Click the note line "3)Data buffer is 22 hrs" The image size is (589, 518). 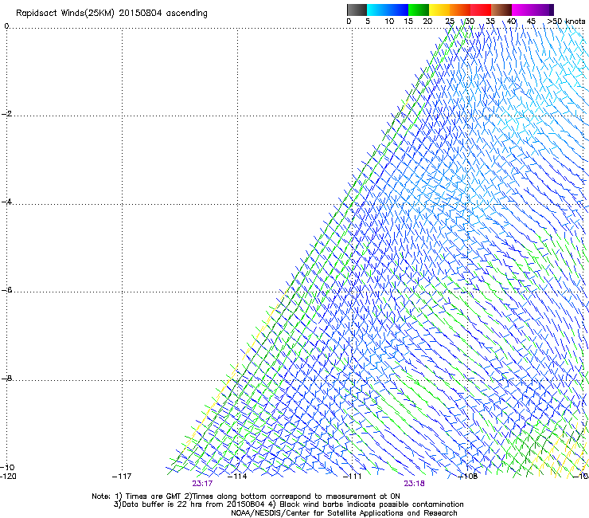click(x=288, y=504)
